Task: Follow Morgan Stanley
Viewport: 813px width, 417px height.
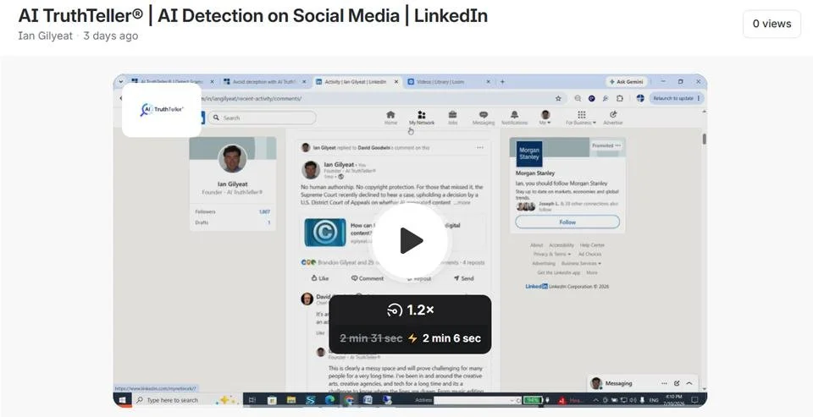Action: pyautogui.click(x=567, y=222)
